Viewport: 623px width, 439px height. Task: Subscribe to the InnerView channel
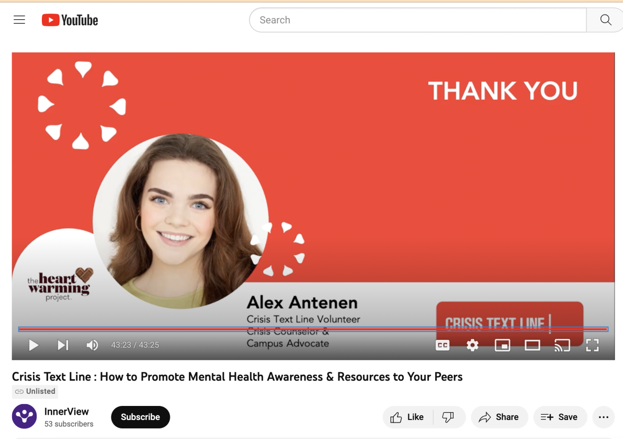(140, 417)
